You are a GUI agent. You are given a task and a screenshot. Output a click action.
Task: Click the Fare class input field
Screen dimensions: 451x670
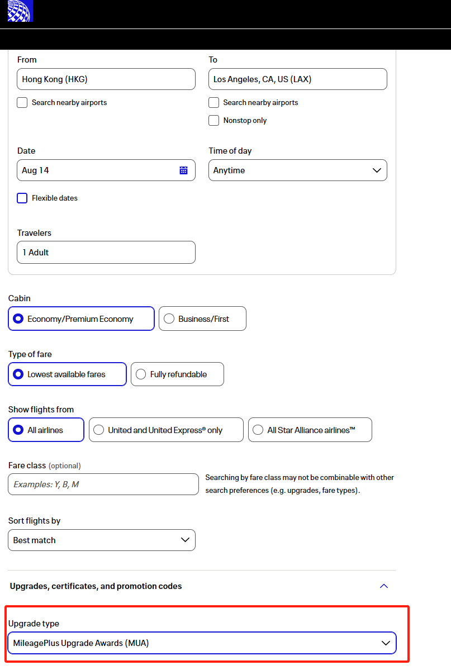(x=103, y=484)
